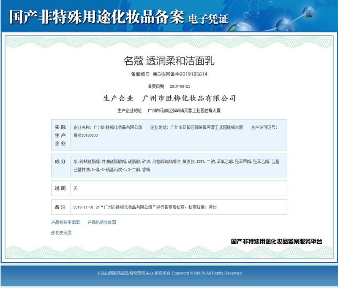Viewport: 338px width, 288px height.
Task: Click the 实际生产企业 row label
Action: pyautogui.click(x=60, y=135)
